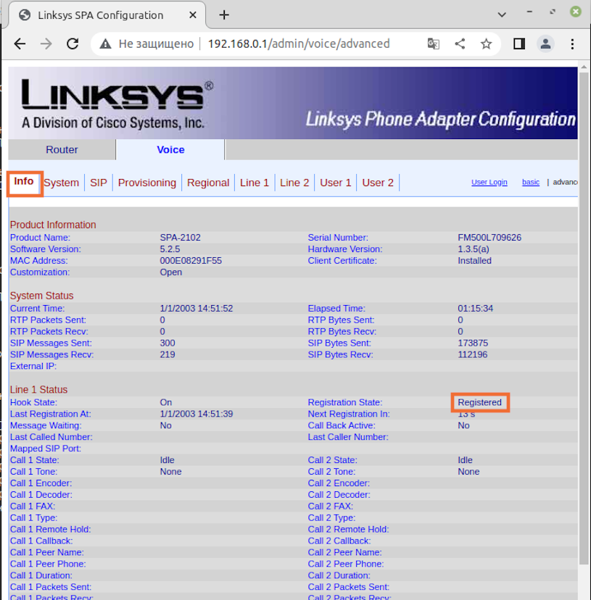
Task: Click the hardware version 1.3.5(a)
Action: [x=473, y=249]
